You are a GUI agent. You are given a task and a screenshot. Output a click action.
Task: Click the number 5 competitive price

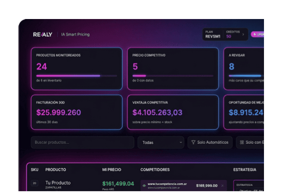click(x=135, y=67)
